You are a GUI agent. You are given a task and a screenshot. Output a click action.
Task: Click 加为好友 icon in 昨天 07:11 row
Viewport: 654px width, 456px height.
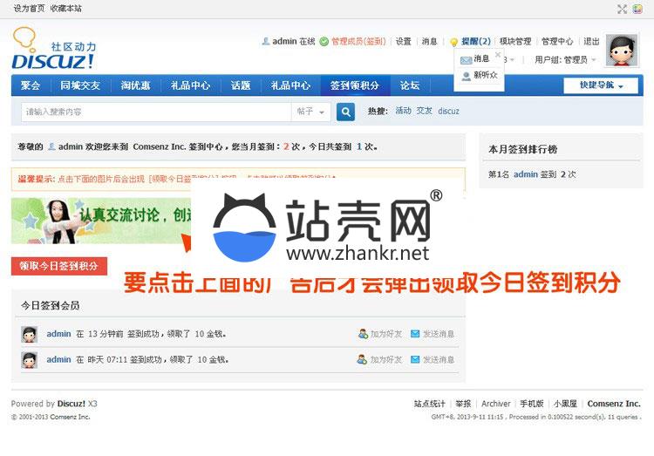pyautogui.click(x=362, y=359)
